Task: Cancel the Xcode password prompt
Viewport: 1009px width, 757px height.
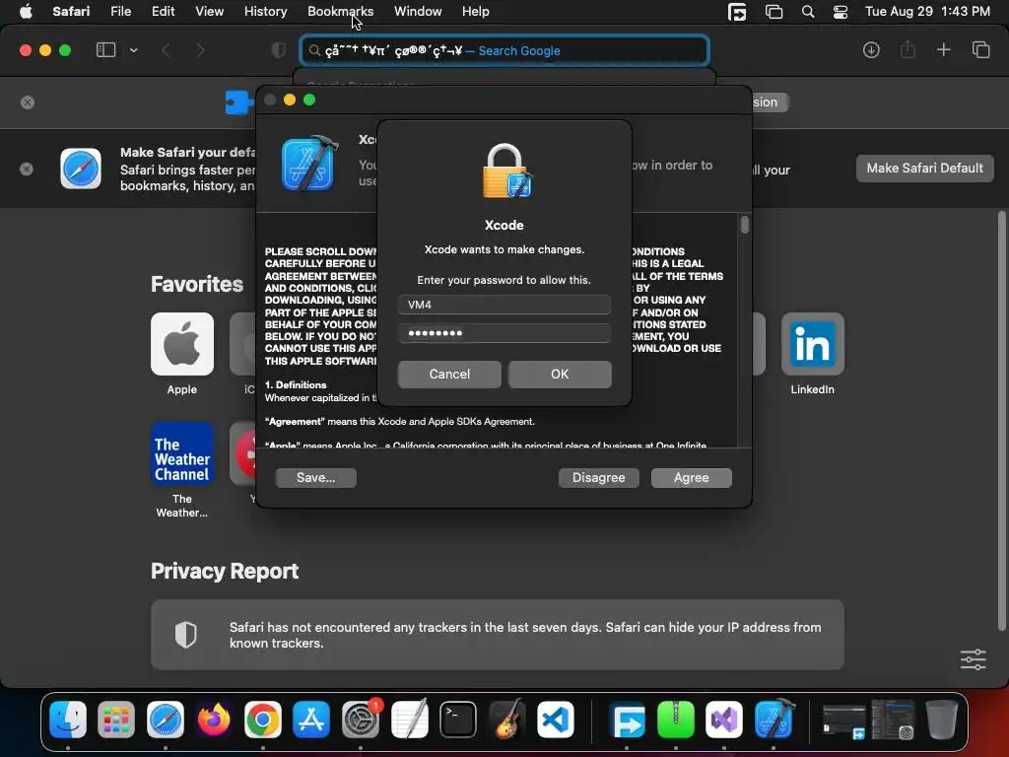Action: pyautogui.click(x=449, y=374)
